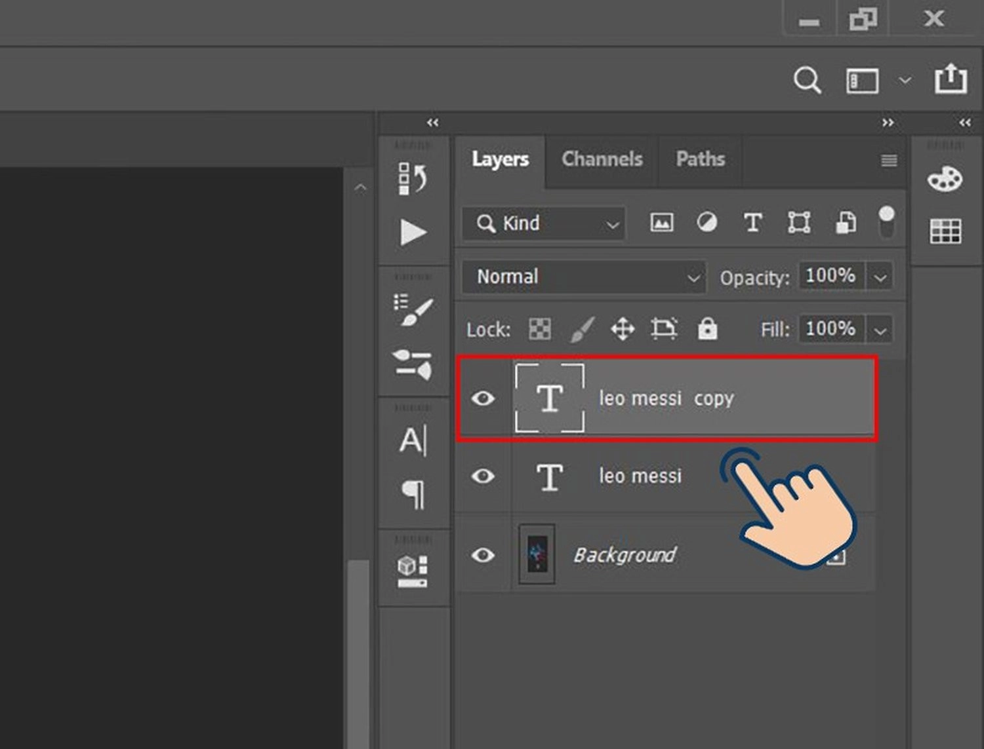Click the 'Opacity:' label
This screenshot has height=749, width=984.
(754, 278)
